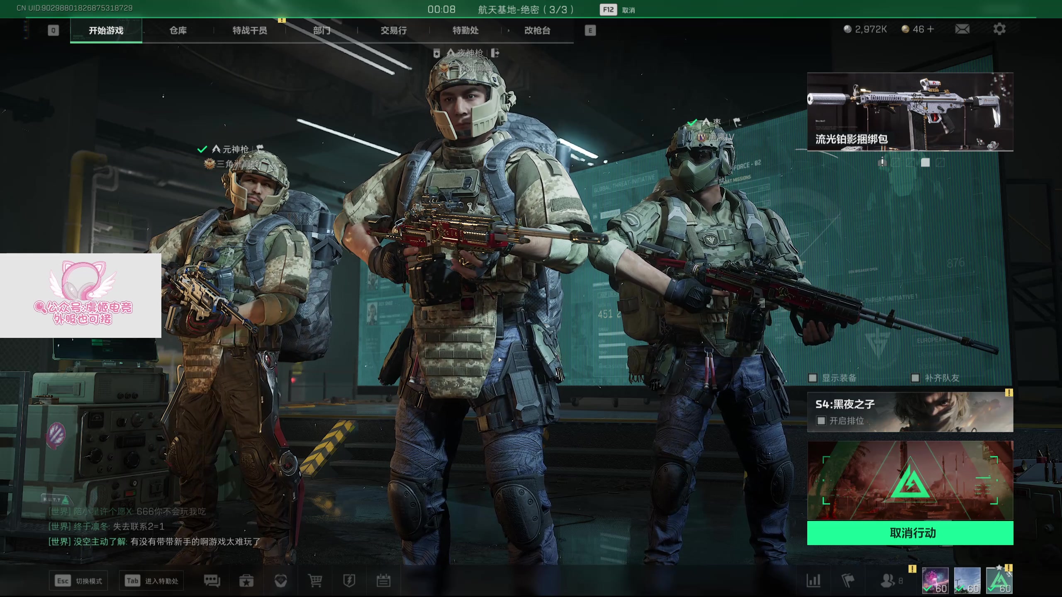Open the flags icon in bottom bar
The image size is (1062, 597).
pos(848,581)
